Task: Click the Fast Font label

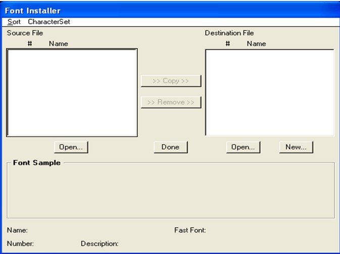Action: (190, 230)
